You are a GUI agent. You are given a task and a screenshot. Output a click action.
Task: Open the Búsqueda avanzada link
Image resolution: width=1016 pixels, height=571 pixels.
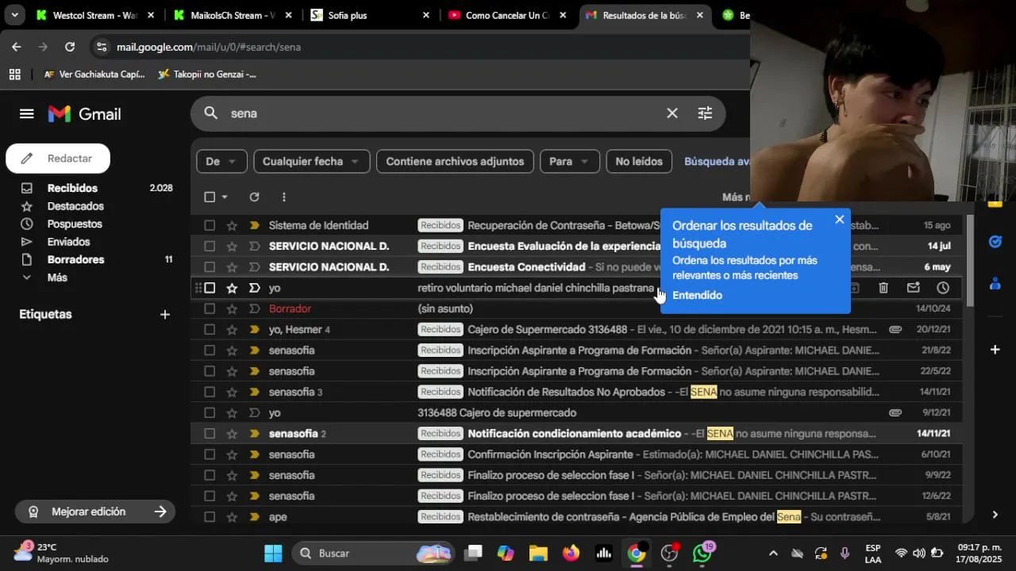[x=717, y=162]
